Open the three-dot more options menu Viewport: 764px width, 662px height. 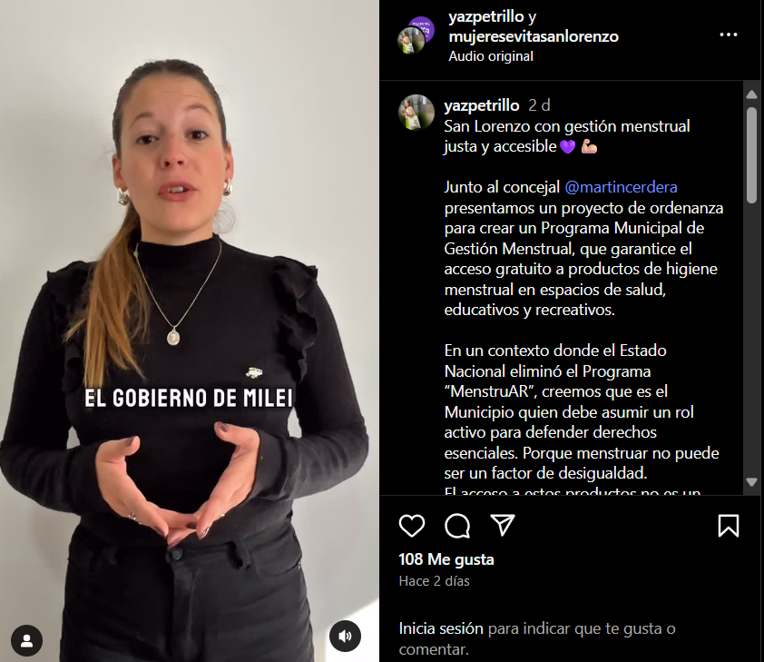coord(729,35)
